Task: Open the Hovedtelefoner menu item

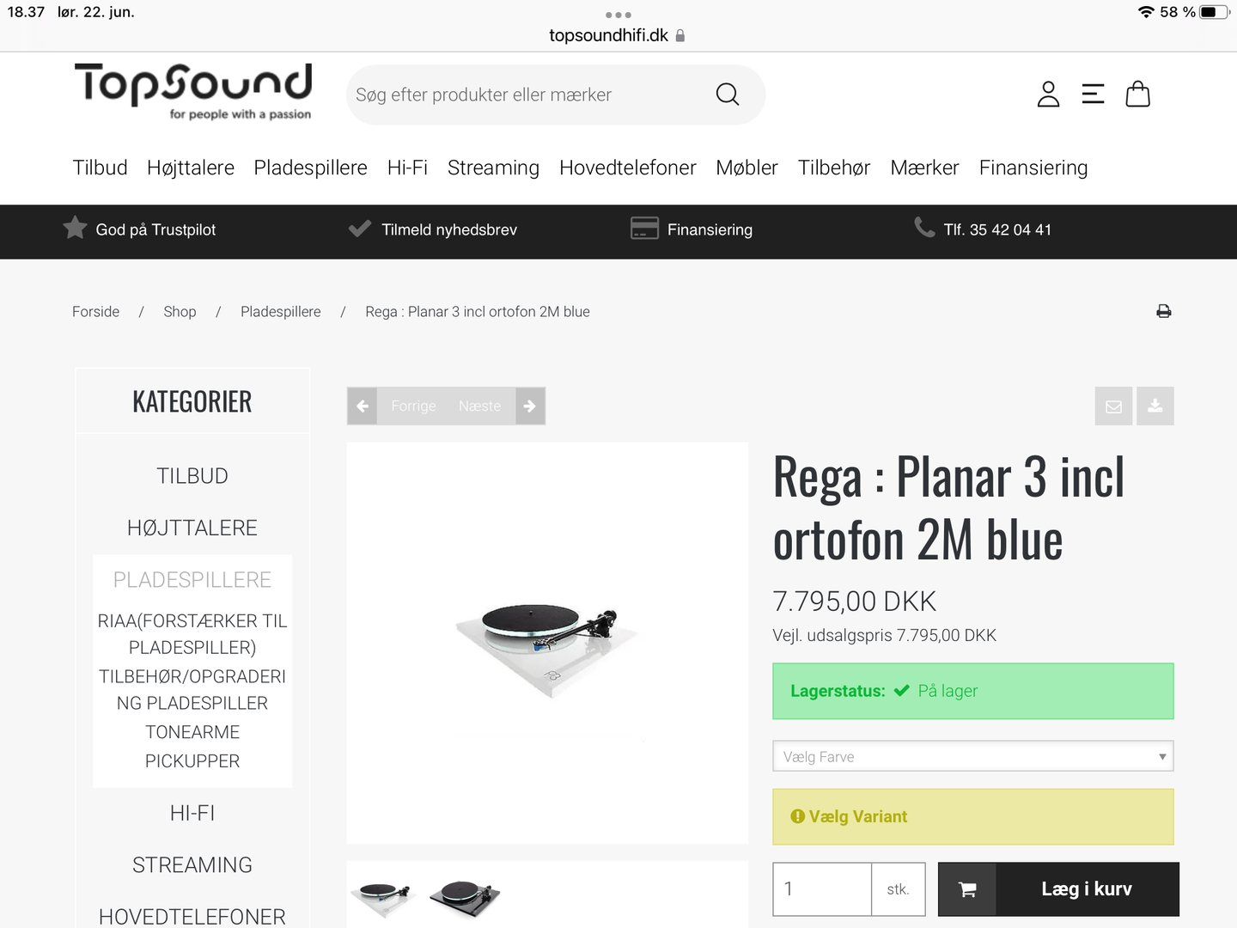Action: click(x=628, y=168)
